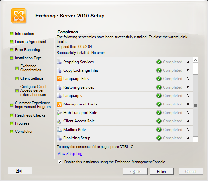Expand Copy Exchange Files details chevron
Image resolution: width=208 pixels, height=181 pixels.
coord(188,70)
